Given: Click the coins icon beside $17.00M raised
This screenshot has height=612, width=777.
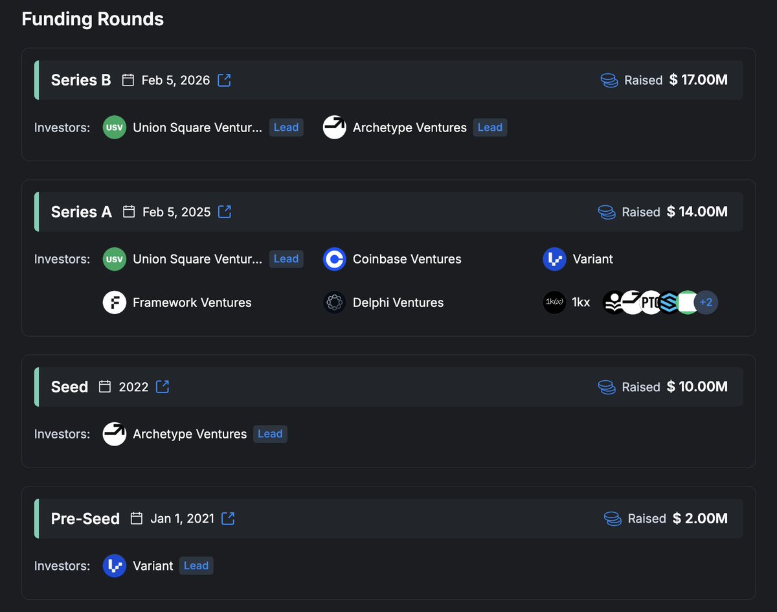Looking at the screenshot, I should tap(609, 80).
